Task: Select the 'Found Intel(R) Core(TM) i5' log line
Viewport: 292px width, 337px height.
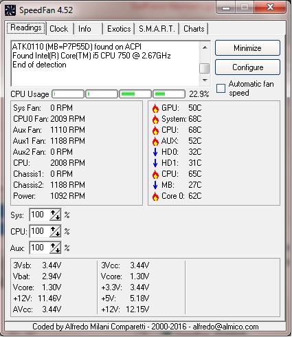Action: pyautogui.click(x=91, y=56)
